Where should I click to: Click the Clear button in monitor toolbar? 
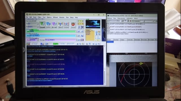coord(36,44)
